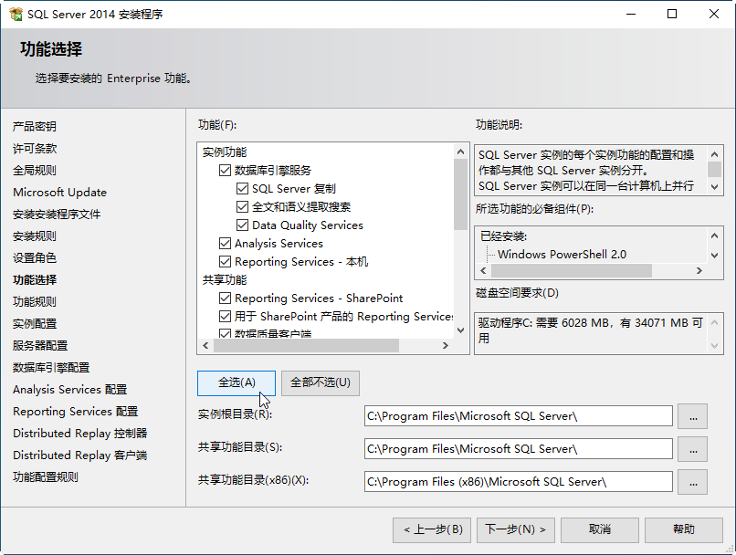Uncheck the Reporting Services - 本机 checkbox
736x555 pixels.
point(225,262)
